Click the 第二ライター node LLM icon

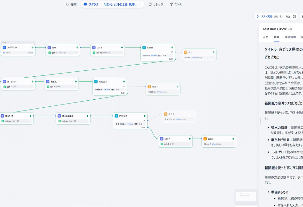(x=4, y=82)
